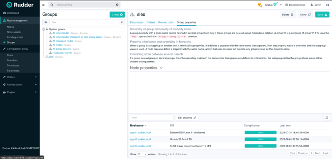The width and height of the screenshot is (332, 159).
Task: Expand the Administration menu
Action: (20, 84)
